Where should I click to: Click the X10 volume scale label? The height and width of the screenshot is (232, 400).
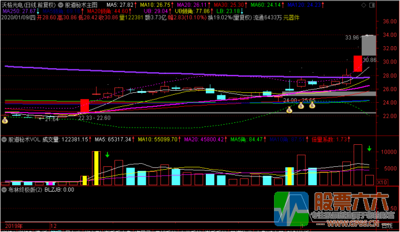click(x=382, y=182)
